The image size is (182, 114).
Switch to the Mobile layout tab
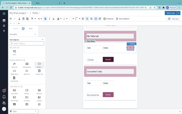16,28
